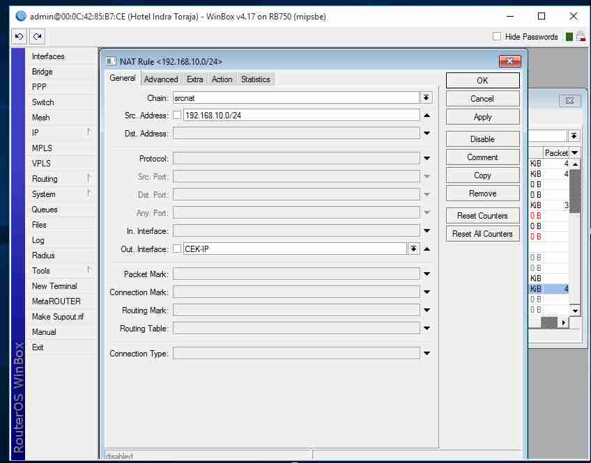Click the WinBox globe icon in title bar
Image resolution: width=591 pixels, height=463 pixels.
point(21,16)
